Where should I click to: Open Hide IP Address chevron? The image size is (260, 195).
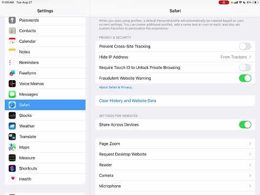coord(250,57)
